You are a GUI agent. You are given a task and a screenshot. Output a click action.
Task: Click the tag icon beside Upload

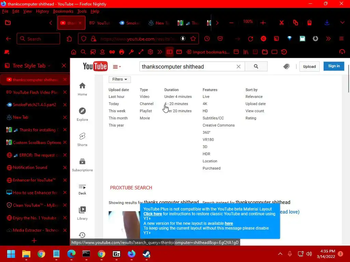pos(286,67)
